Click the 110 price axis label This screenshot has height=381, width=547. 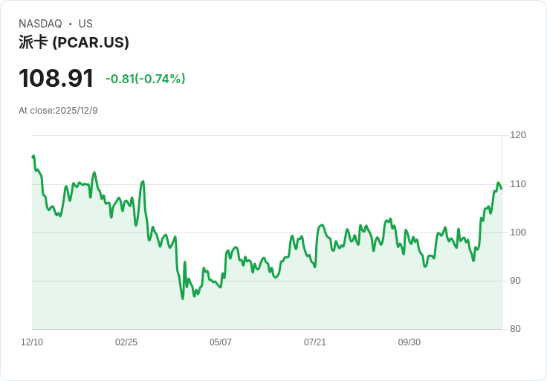(518, 184)
